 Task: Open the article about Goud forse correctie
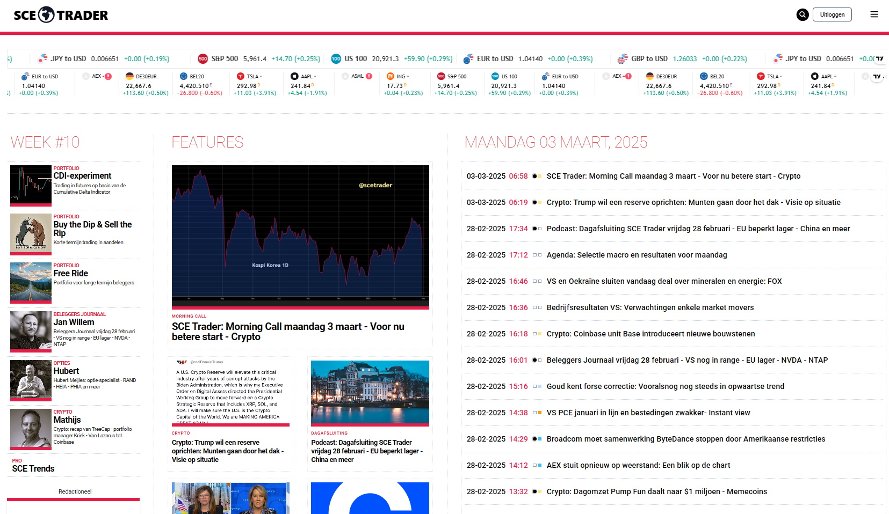click(x=665, y=386)
